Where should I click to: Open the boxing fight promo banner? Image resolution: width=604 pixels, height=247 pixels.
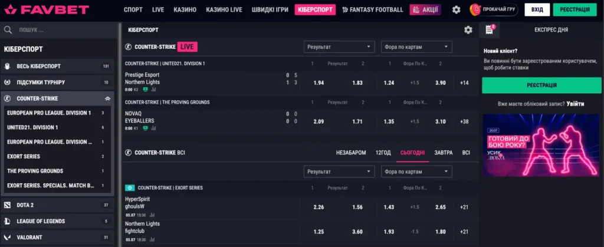[x=541, y=145]
